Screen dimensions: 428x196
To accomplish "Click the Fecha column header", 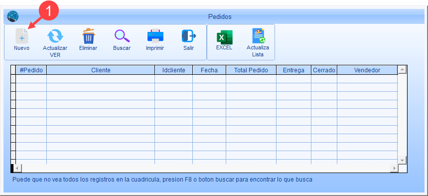I will click(x=209, y=70).
